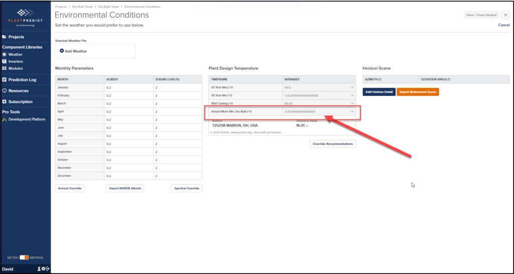Edit October albedo value field
This screenshot has height=274, width=514.
[x=128, y=160]
